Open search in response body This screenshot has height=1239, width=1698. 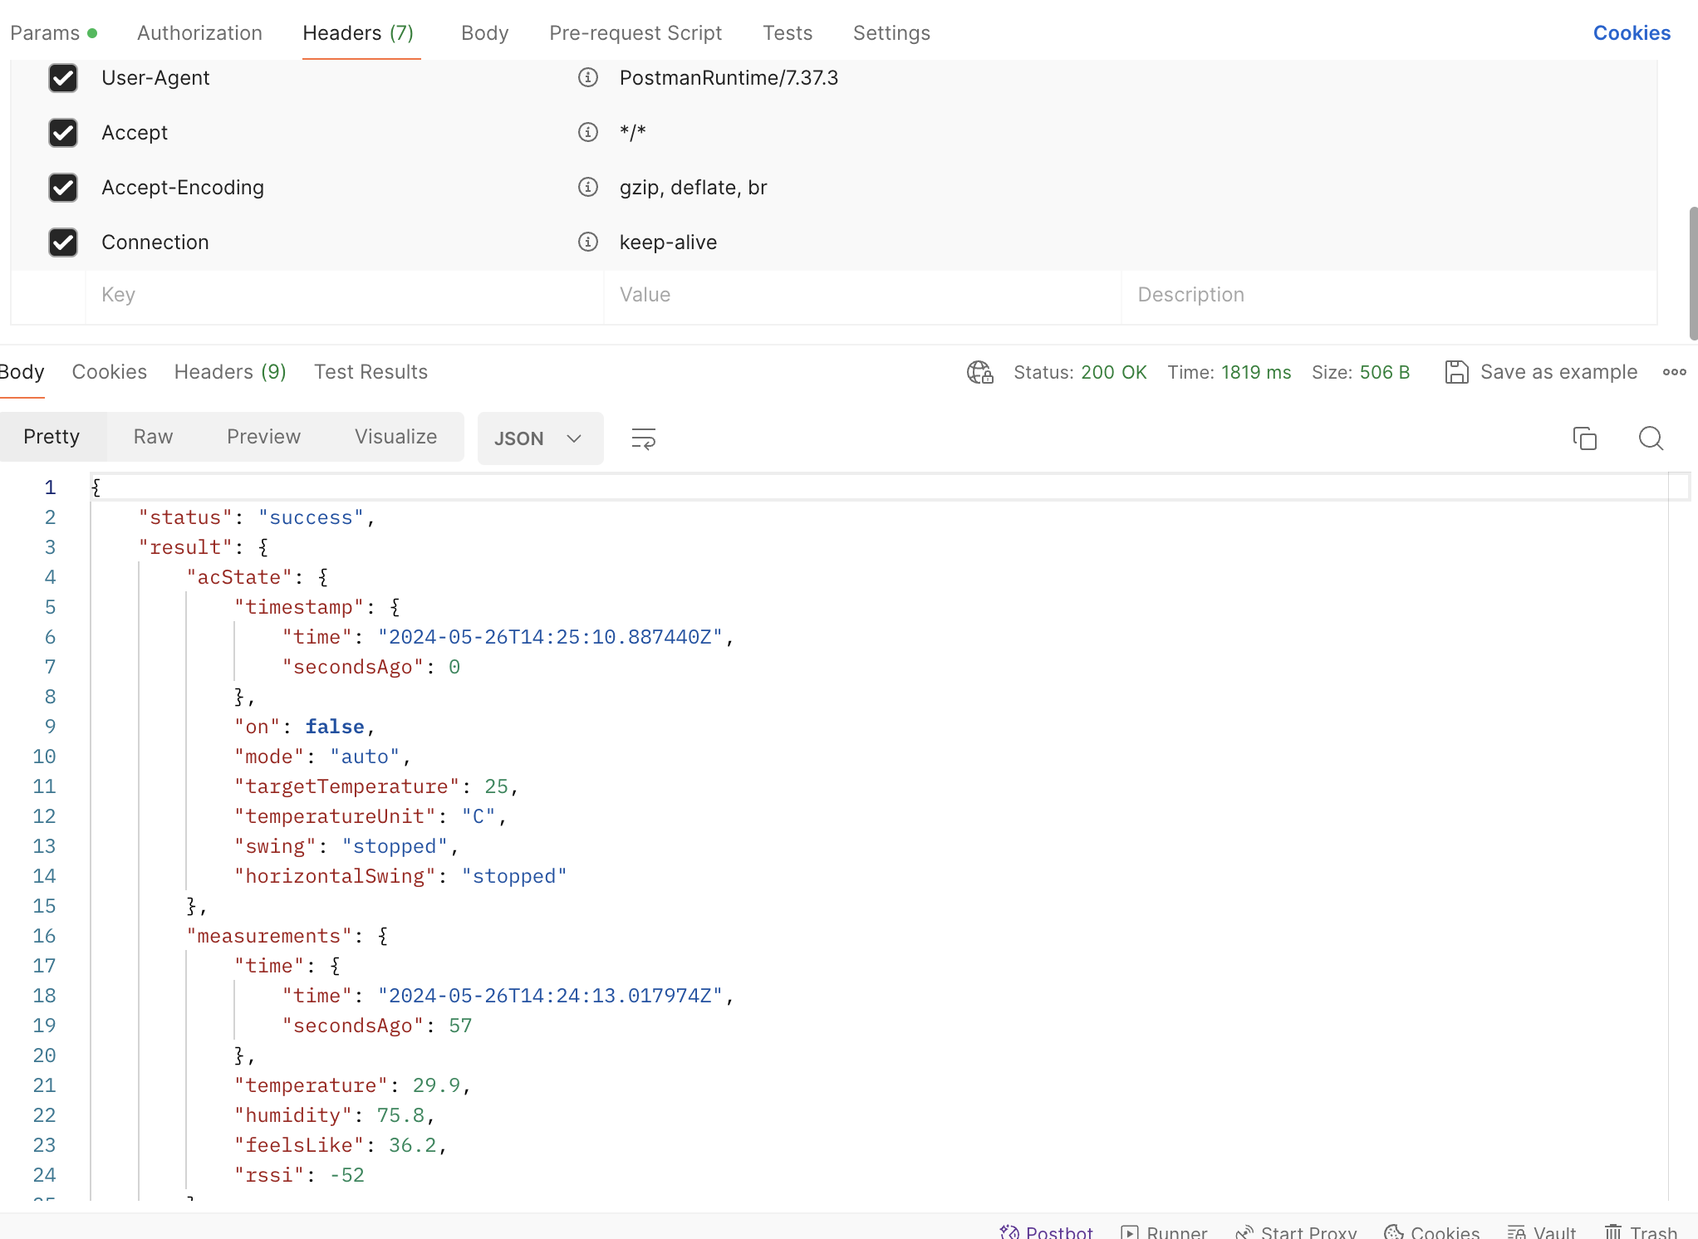1651,438
